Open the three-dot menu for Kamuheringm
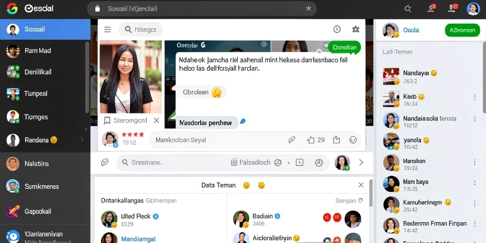The width and height of the screenshot is (486, 243). point(475,203)
